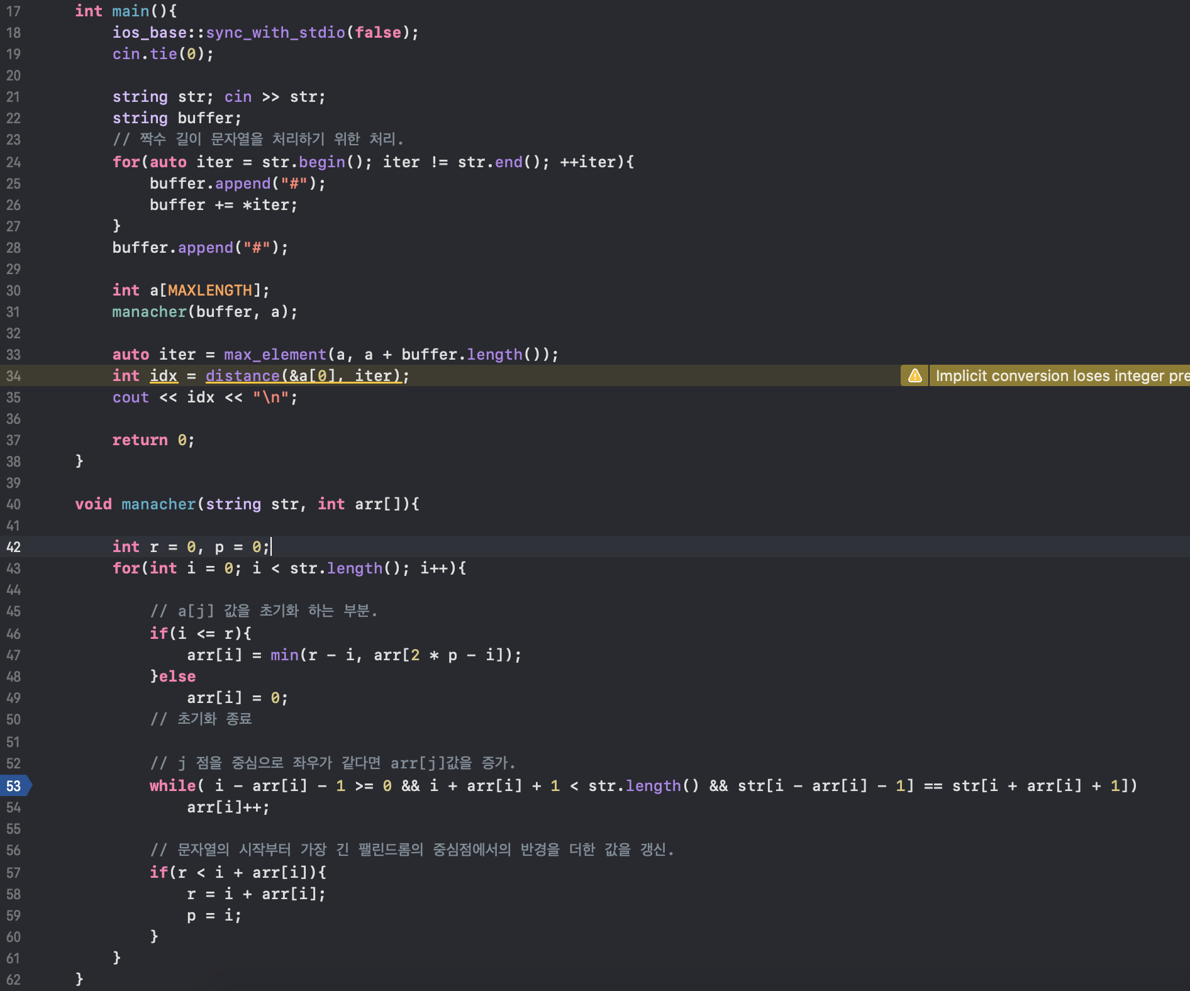Click 'return 0;' on line 37

coord(153,440)
